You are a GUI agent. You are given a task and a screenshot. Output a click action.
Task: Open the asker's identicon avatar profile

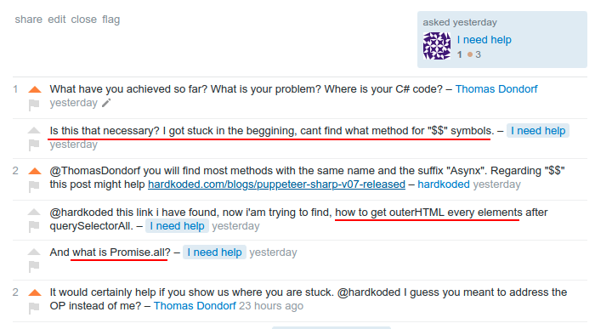pyautogui.click(x=437, y=46)
